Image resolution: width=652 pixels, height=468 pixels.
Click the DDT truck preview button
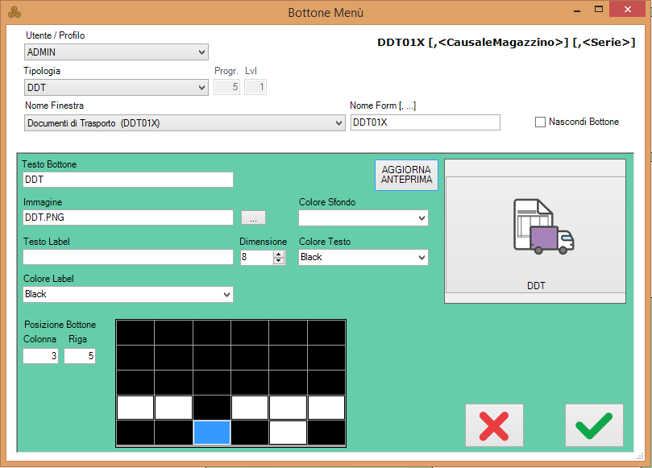[535, 230]
